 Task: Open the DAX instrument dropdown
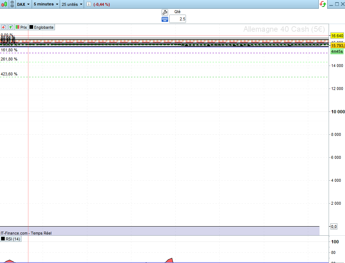[x=23, y=4]
